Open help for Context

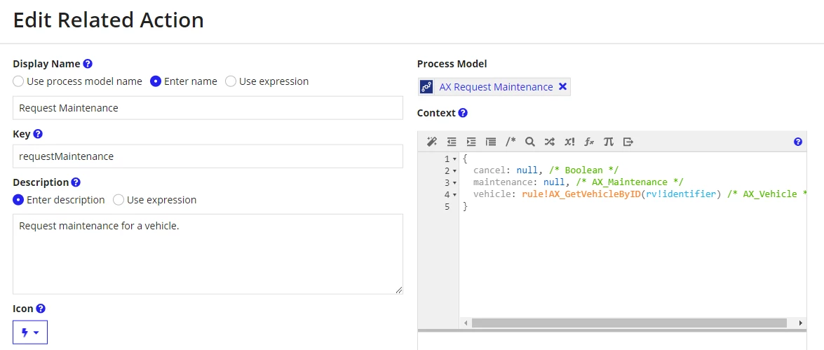[462, 112]
